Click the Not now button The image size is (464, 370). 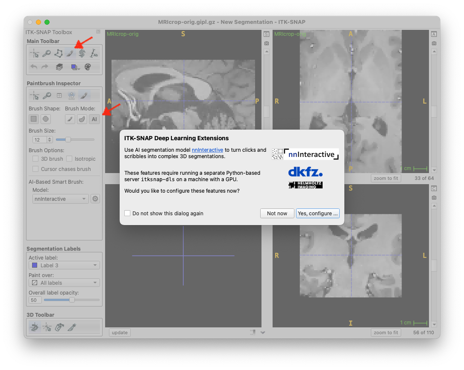[x=277, y=213]
